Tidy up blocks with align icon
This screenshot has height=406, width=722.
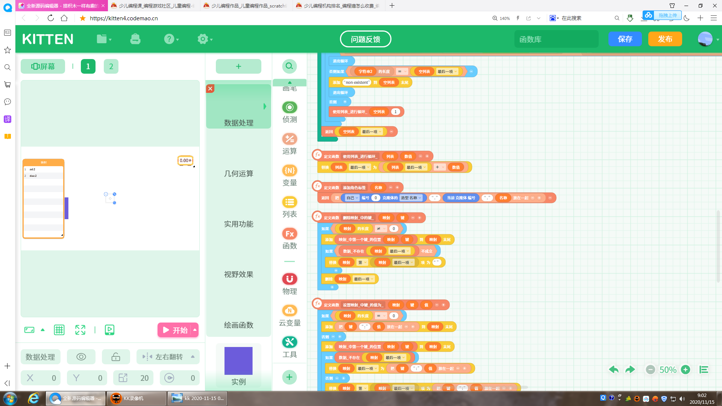click(x=704, y=370)
